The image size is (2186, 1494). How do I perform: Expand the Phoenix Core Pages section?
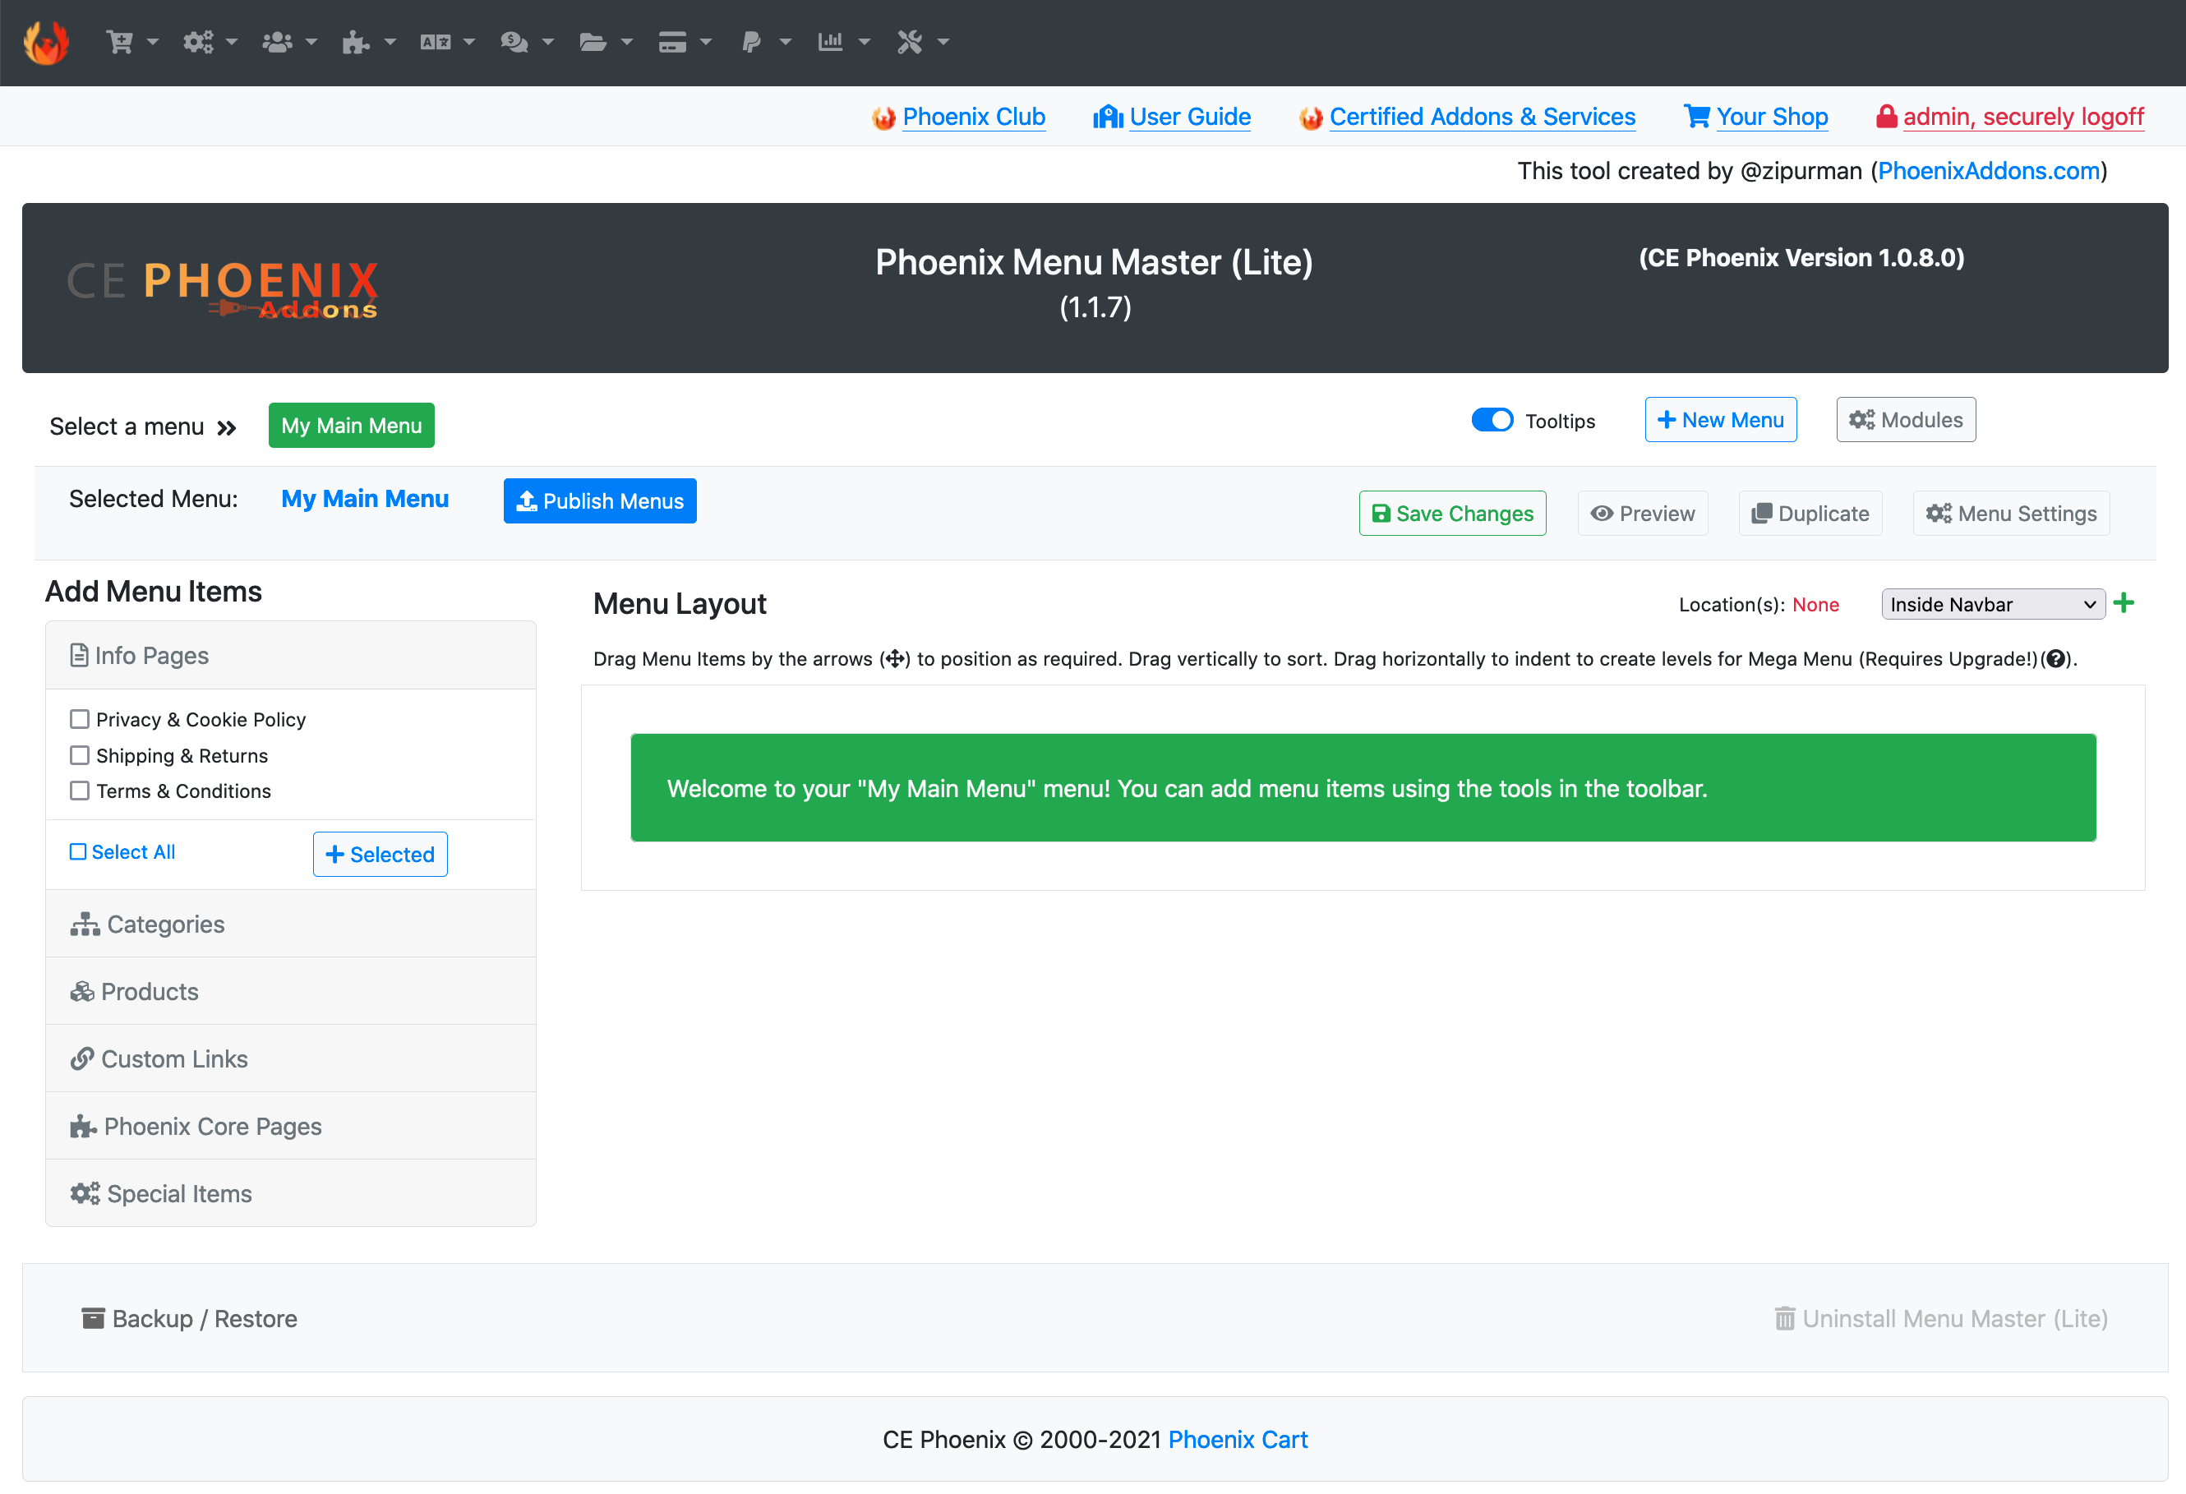click(x=291, y=1126)
